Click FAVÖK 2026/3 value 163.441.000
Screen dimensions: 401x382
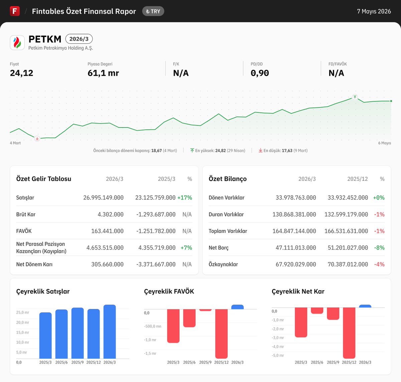(x=107, y=231)
